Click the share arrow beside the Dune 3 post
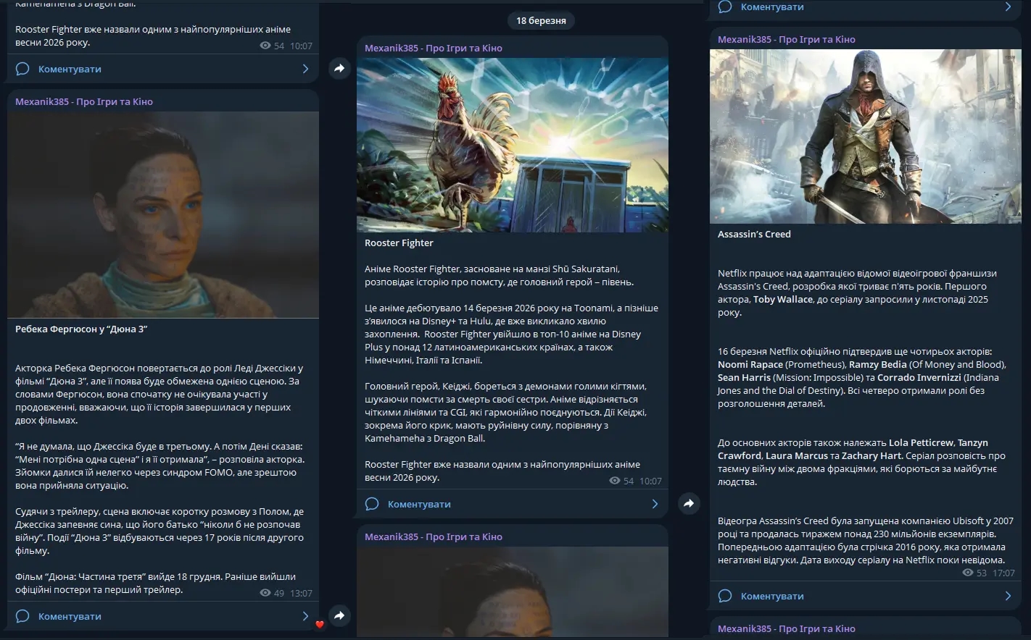 (x=339, y=615)
